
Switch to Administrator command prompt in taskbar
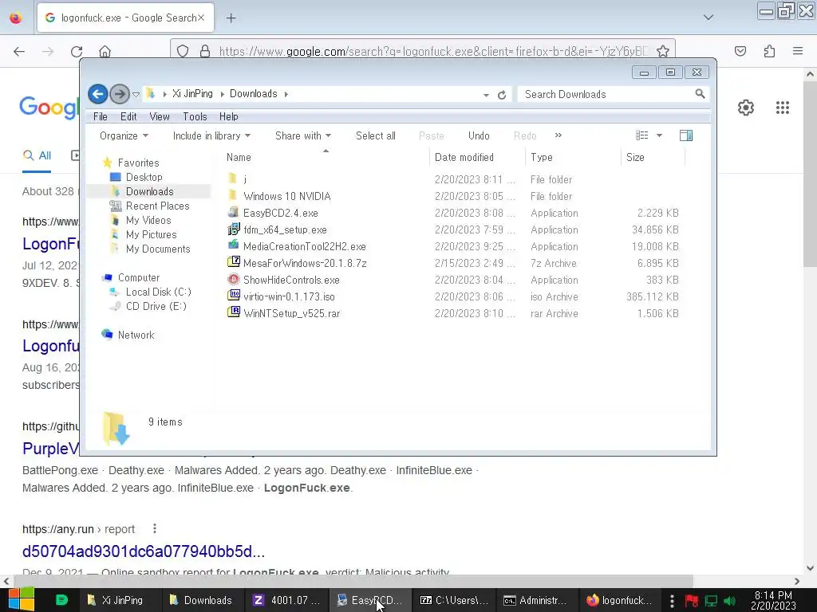pos(536,600)
